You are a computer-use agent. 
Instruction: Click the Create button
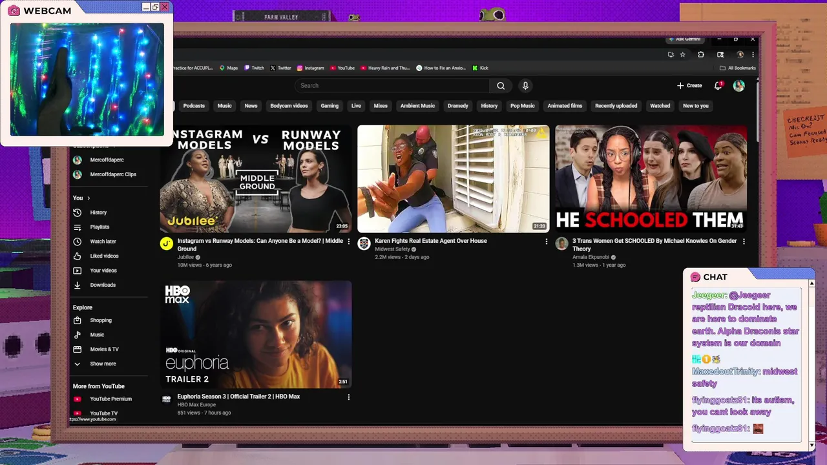(x=689, y=85)
